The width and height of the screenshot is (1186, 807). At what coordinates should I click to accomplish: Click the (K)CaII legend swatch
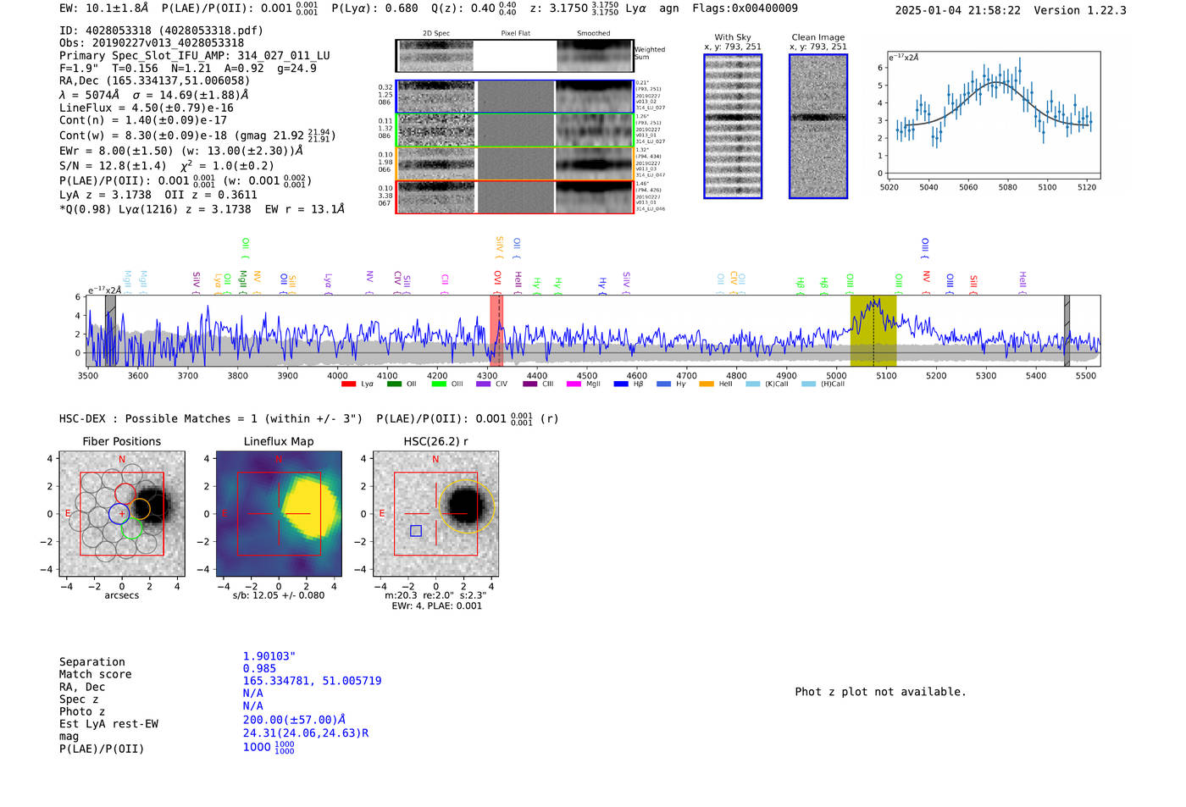click(x=752, y=384)
